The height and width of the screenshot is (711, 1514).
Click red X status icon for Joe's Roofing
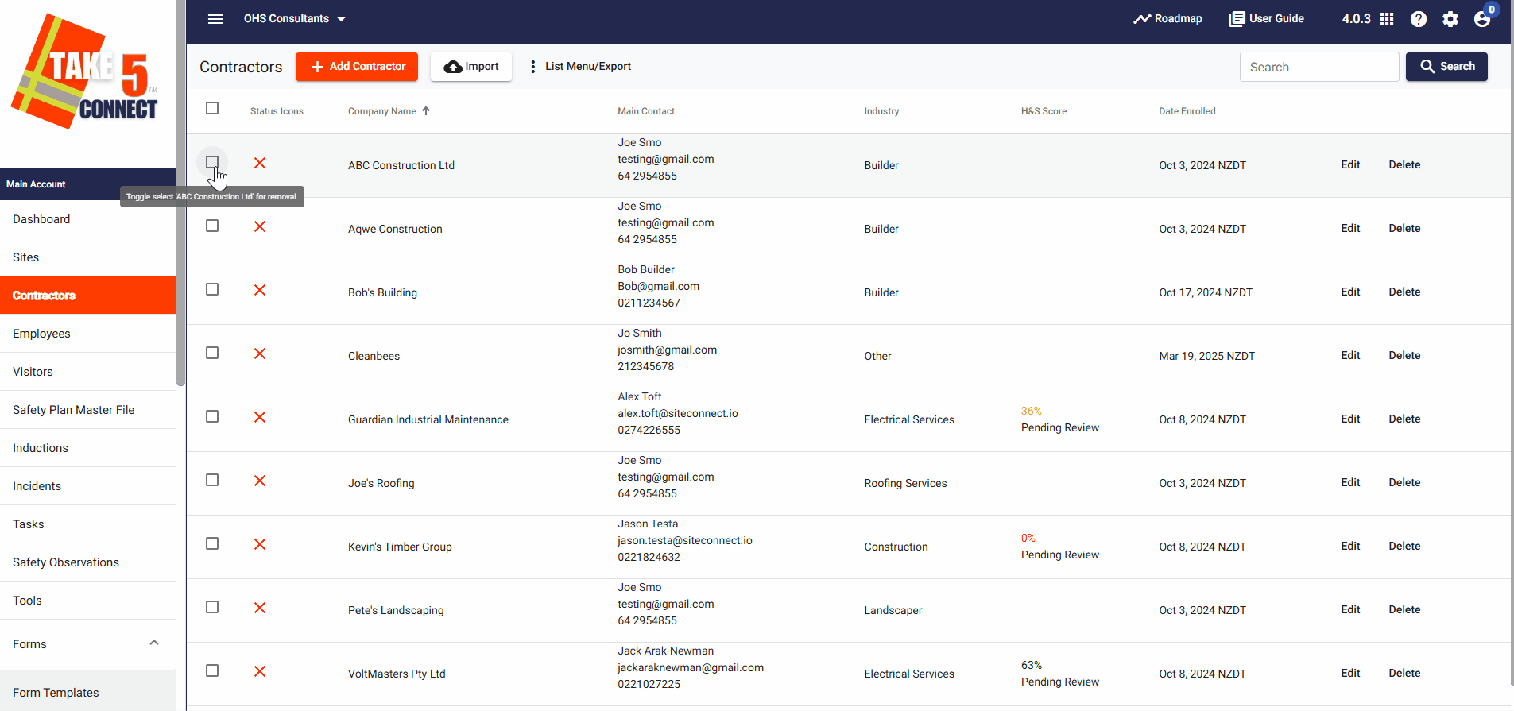(260, 481)
